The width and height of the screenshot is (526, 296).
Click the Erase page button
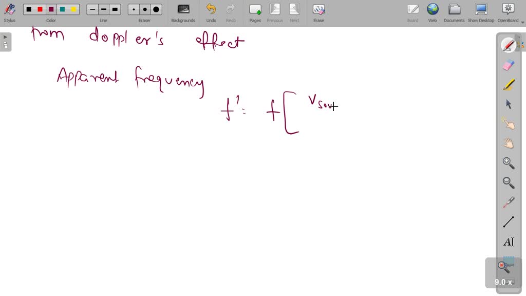(x=318, y=13)
